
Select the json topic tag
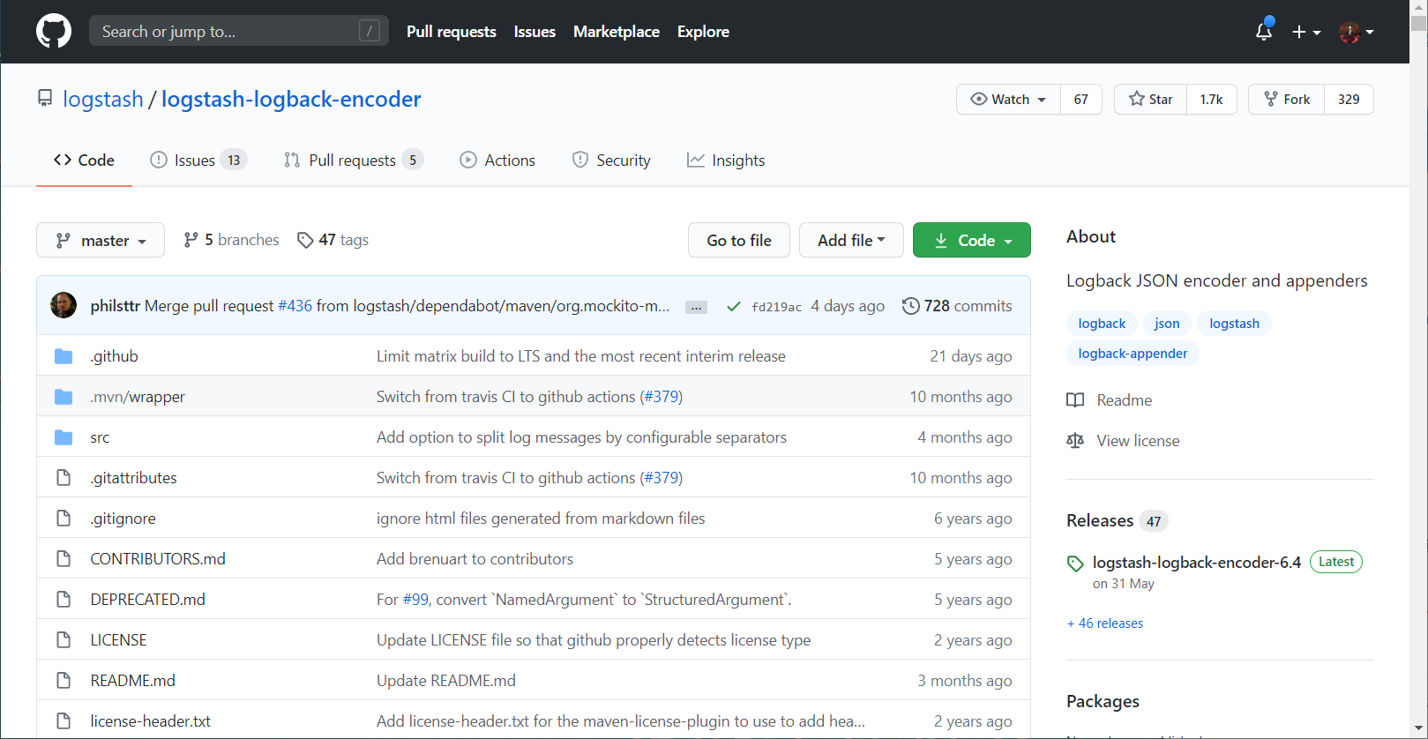[x=1167, y=324]
